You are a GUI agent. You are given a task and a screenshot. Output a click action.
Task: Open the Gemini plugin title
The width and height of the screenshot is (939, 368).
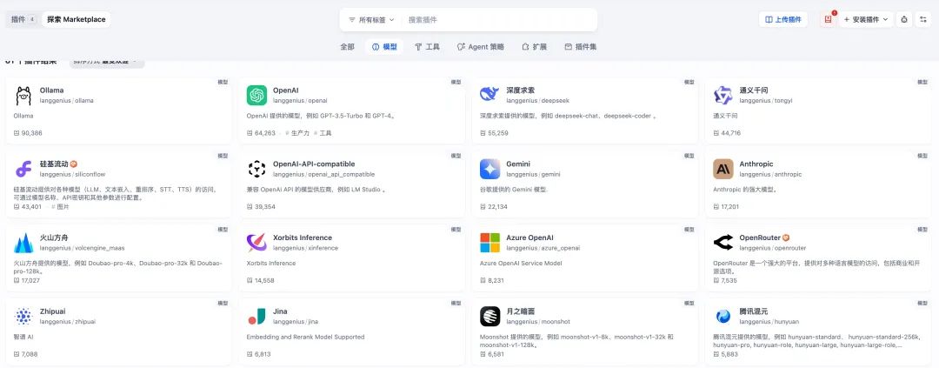518,164
